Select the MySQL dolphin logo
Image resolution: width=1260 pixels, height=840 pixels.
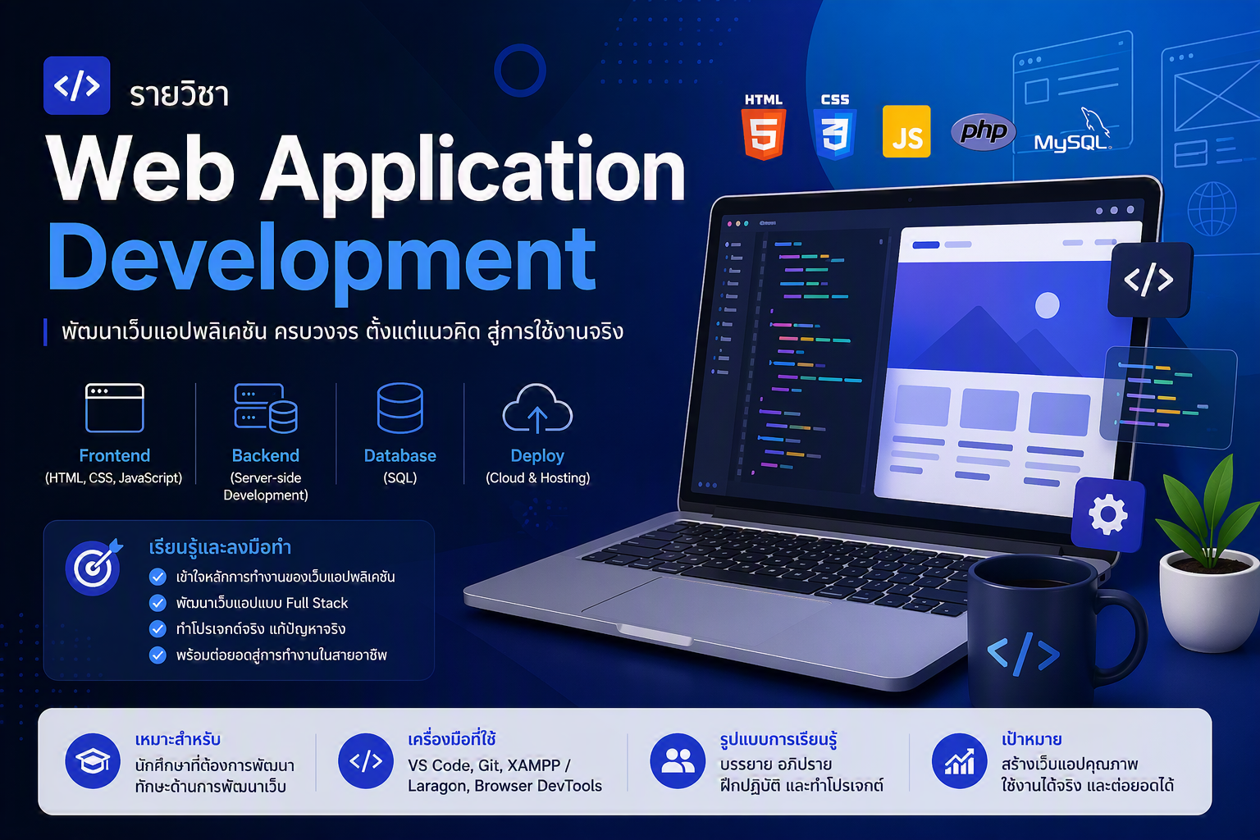[1073, 130]
